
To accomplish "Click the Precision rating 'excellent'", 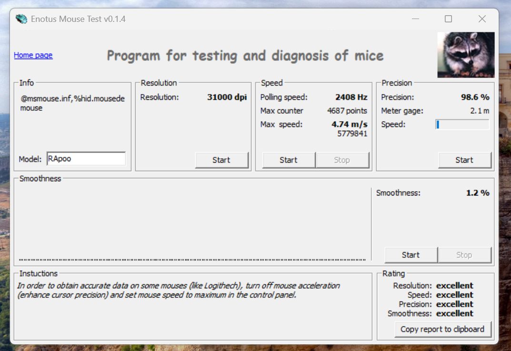I will pos(455,304).
